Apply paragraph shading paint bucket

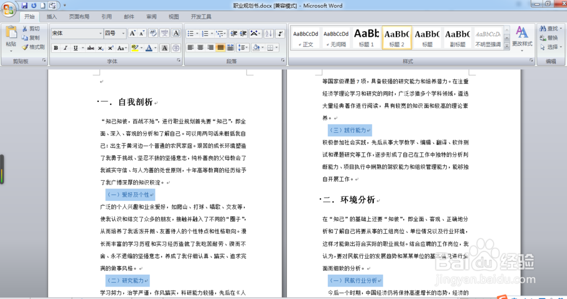(x=256, y=48)
